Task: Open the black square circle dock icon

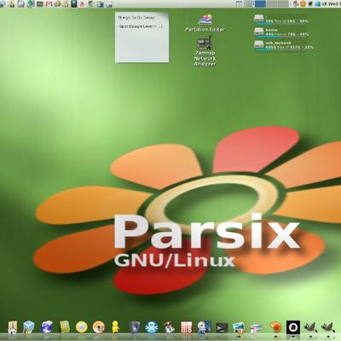Action: coord(293,327)
